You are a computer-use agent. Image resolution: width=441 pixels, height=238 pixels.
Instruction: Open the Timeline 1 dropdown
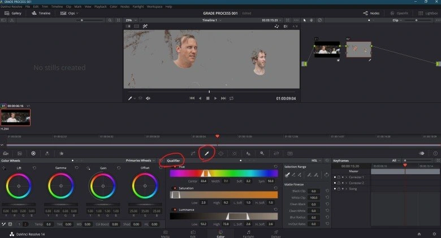click(212, 20)
